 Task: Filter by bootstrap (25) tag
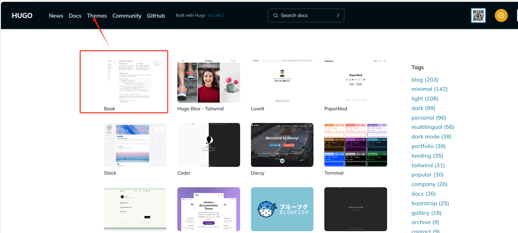[x=430, y=203]
